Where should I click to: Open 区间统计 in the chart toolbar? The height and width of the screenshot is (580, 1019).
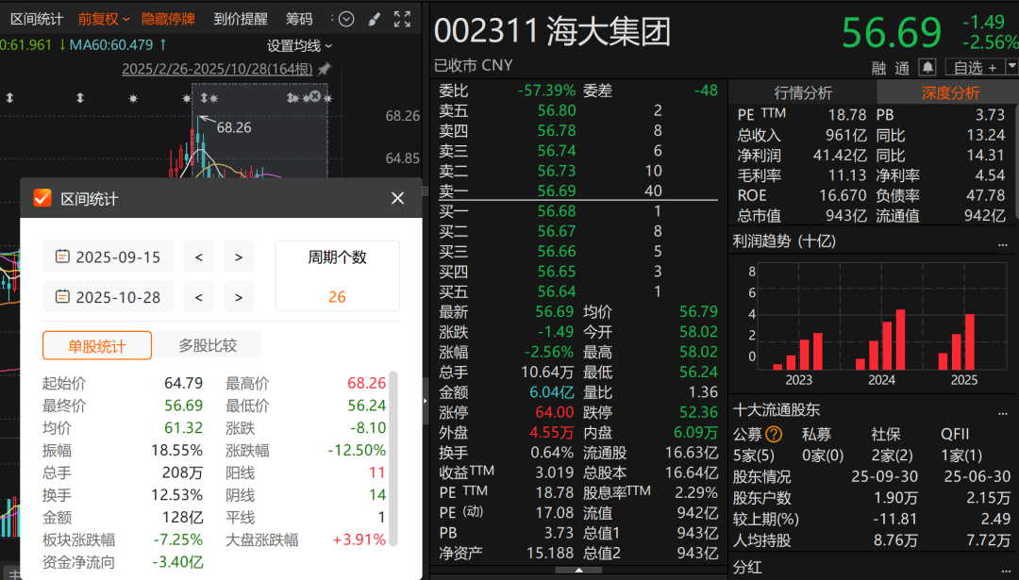[37, 20]
